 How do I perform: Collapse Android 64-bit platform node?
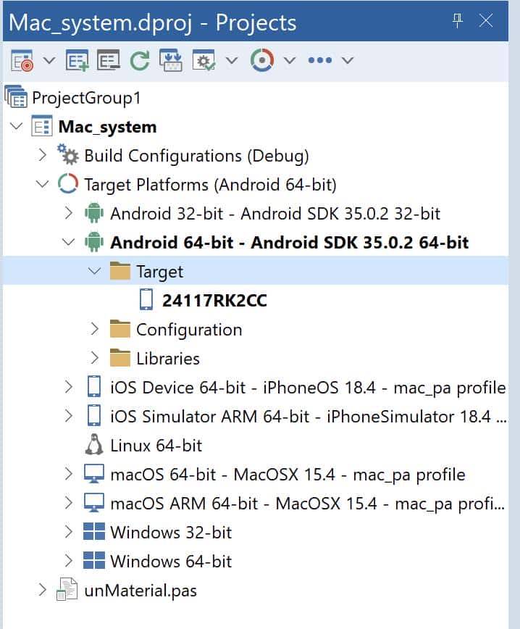tap(68, 242)
